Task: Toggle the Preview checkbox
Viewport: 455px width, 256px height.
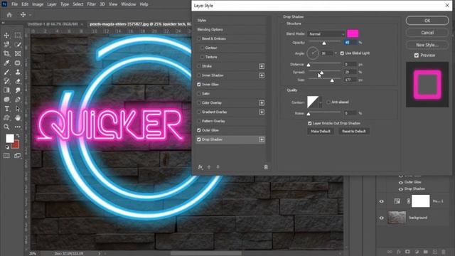Action: (417, 55)
